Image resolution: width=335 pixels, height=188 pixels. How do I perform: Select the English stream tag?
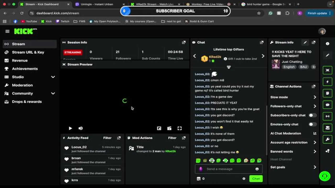point(289,67)
